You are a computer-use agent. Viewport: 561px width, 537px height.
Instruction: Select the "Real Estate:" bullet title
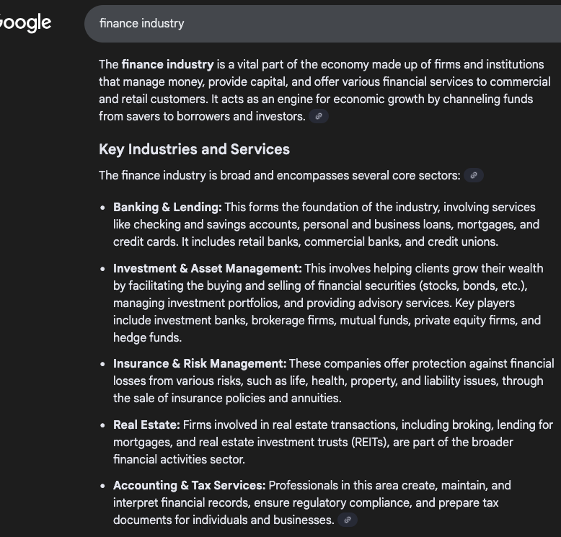pos(146,425)
